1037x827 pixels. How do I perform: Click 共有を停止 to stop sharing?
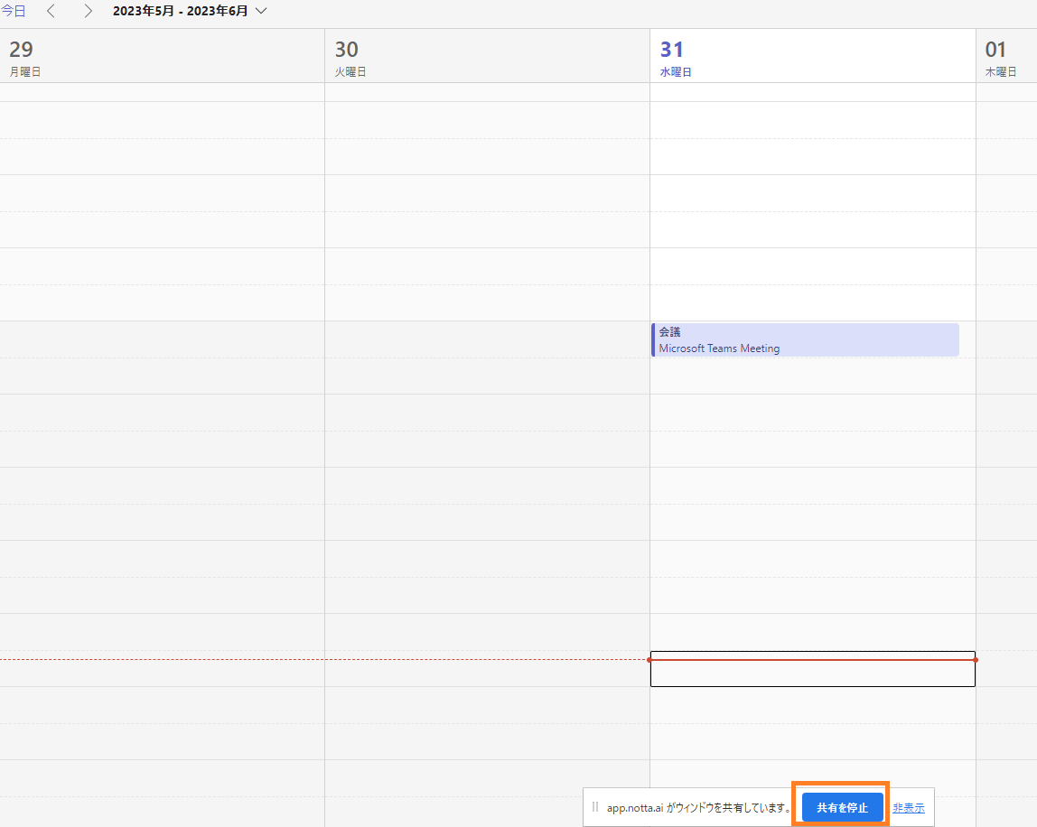(842, 807)
